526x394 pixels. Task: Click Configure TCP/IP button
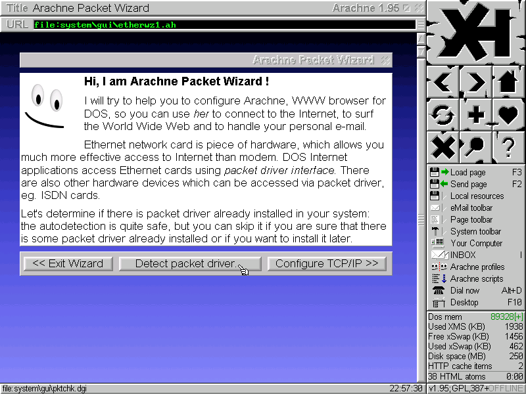click(327, 264)
